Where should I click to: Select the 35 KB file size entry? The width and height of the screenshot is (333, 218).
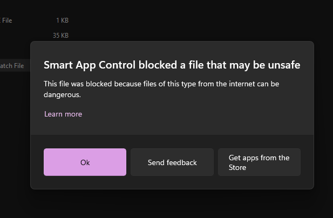60,36
